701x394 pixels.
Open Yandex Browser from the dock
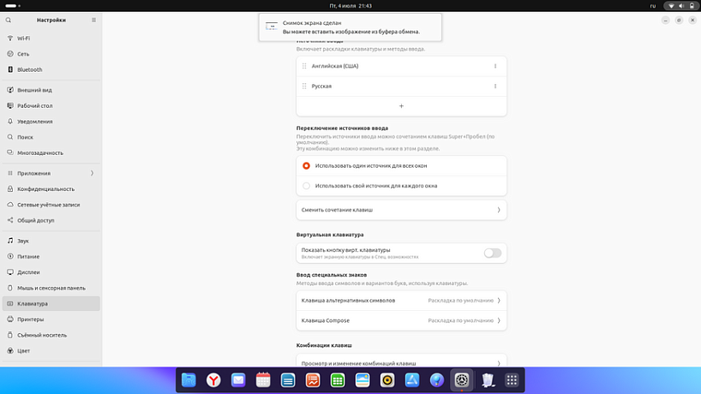[213, 379]
